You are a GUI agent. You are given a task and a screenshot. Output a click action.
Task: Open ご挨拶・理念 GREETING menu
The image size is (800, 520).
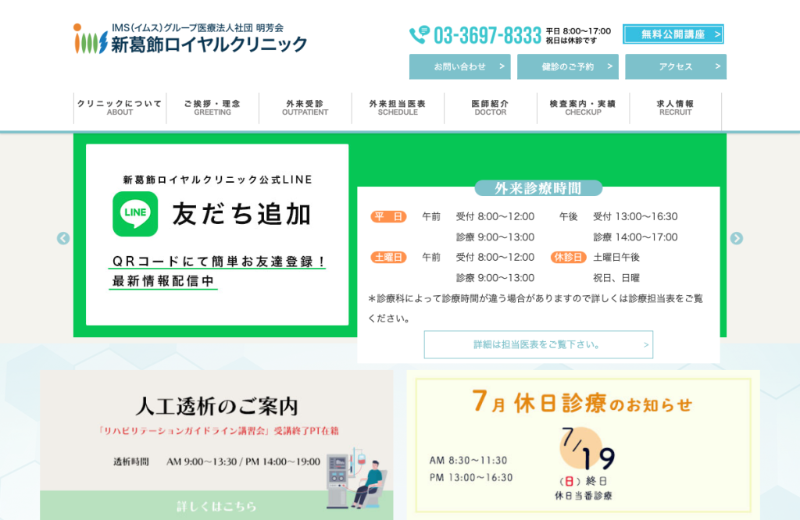pyautogui.click(x=212, y=108)
